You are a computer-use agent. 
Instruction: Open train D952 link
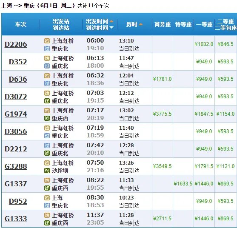pyautogui.click(x=18, y=201)
